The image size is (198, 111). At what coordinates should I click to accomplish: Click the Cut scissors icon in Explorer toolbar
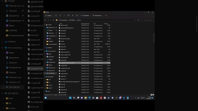56,15
